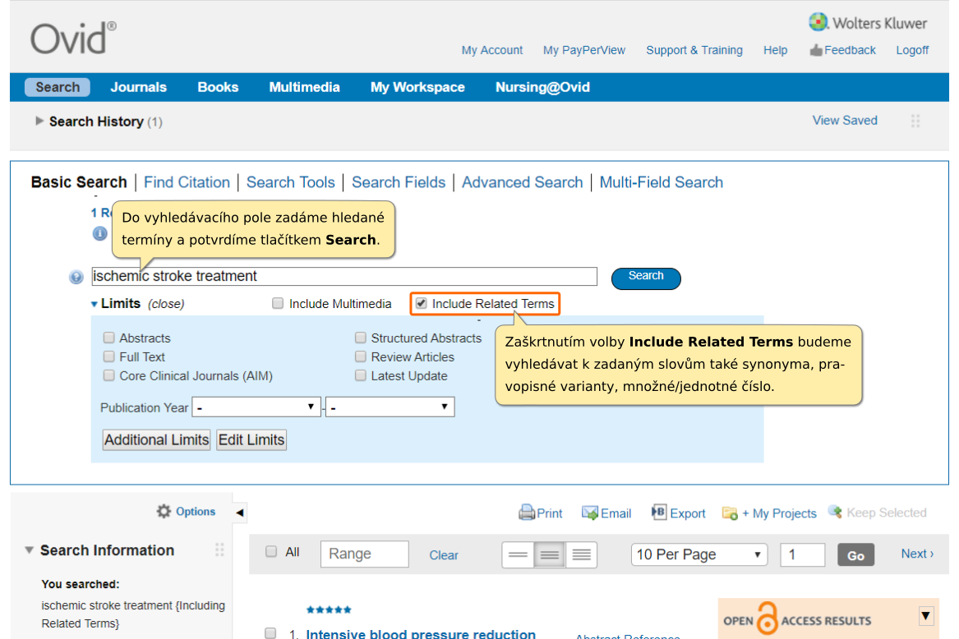
Task: Click the page number input field
Action: [x=802, y=554]
